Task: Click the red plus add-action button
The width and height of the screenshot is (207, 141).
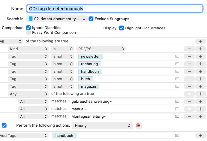Action: pos(139,125)
